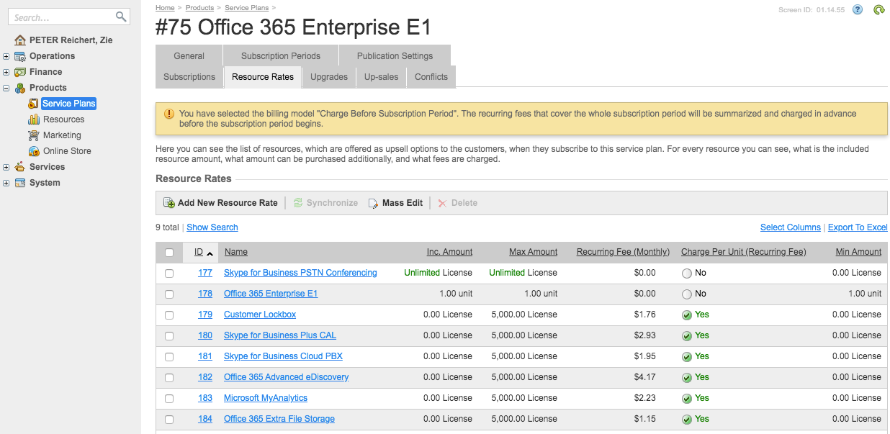Select the Office 365 Advanced eDiscovery checkbox
The height and width of the screenshot is (434, 890).
click(x=169, y=378)
